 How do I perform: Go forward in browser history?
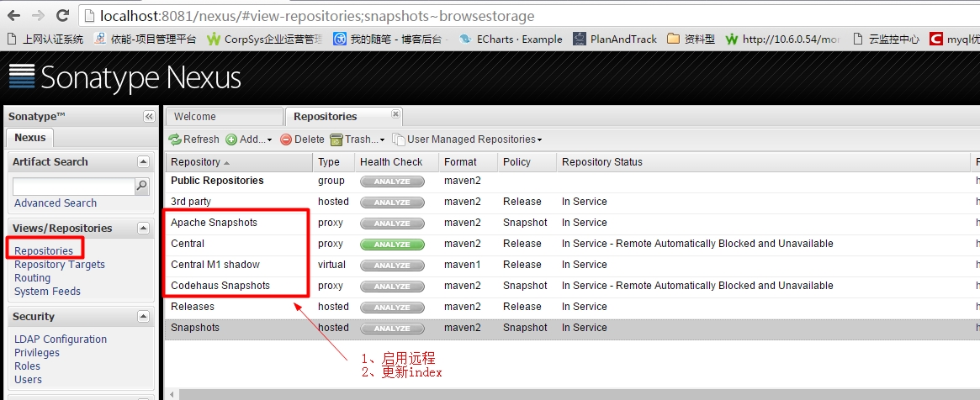(38, 16)
